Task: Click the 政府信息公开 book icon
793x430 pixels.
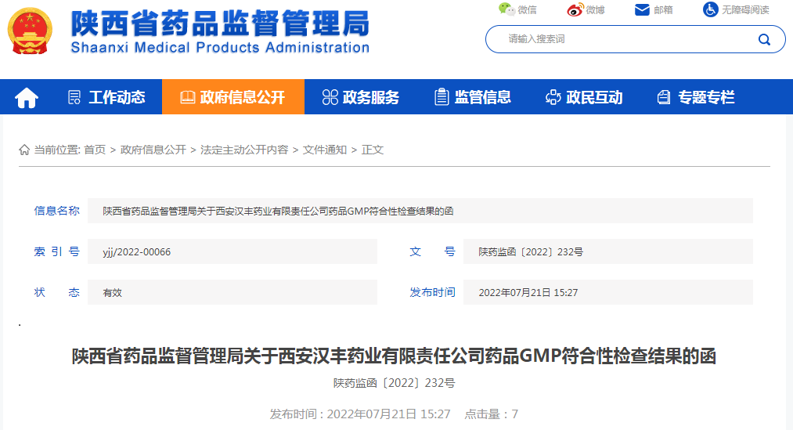Action: click(187, 97)
